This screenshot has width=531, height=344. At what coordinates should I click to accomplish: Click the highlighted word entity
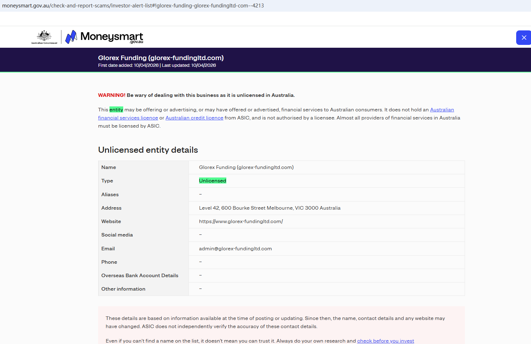[116, 110]
